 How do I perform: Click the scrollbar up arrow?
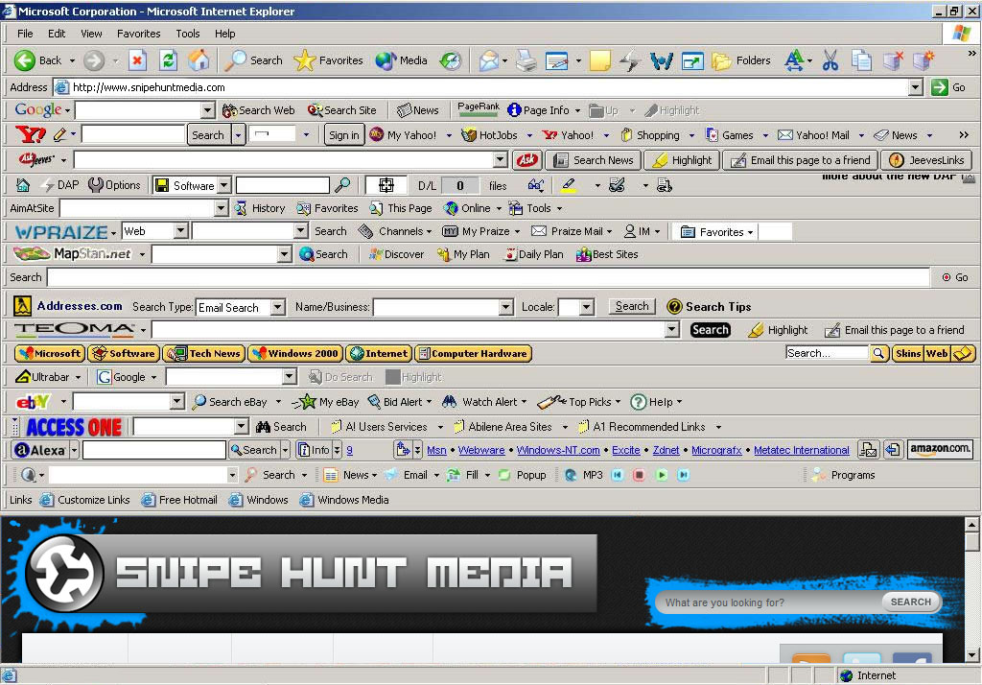coord(972,523)
